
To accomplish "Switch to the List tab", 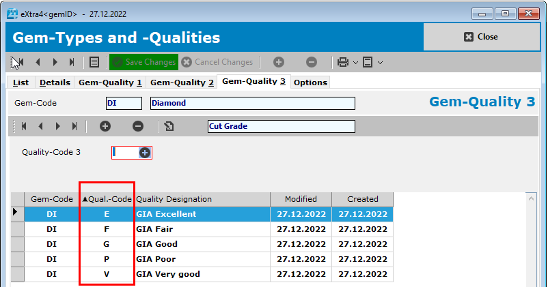I will (x=20, y=82).
